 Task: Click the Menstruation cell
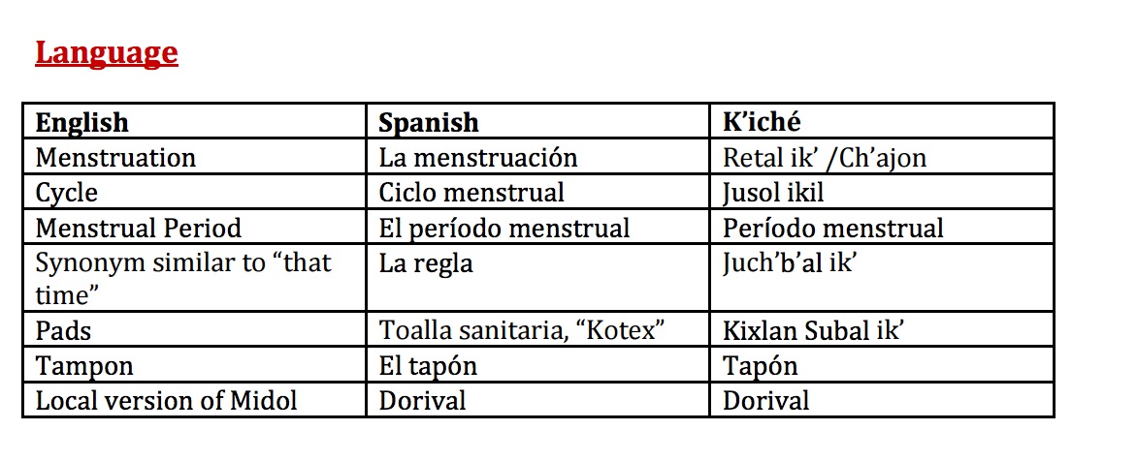click(x=194, y=156)
